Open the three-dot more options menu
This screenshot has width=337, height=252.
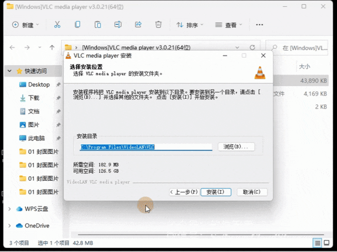pos(260,25)
